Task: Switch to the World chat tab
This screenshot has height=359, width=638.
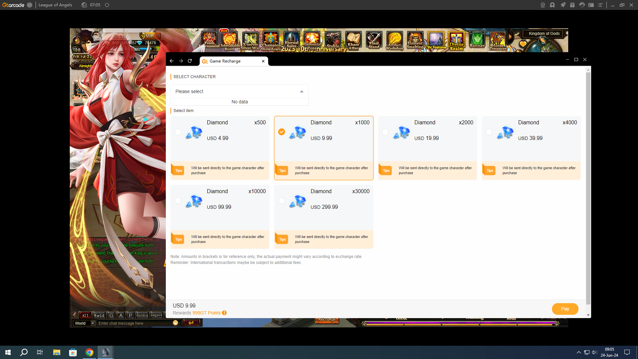Action: (x=99, y=315)
